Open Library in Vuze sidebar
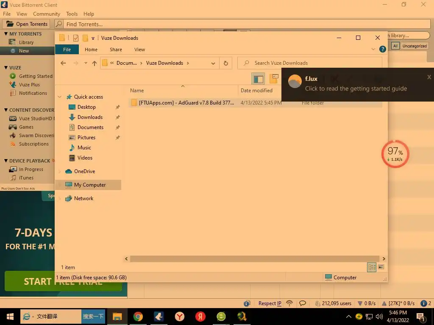The width and height of the screenshot is (434, 325). coord(26,42)
